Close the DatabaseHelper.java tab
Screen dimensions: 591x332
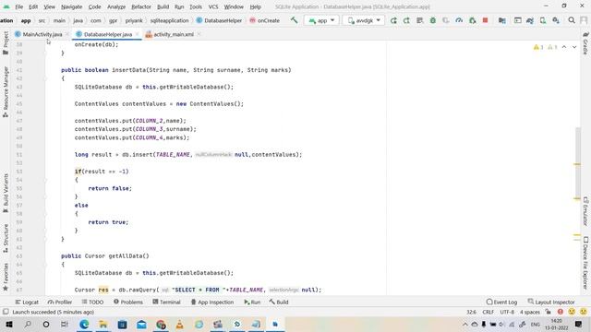click(138, 34)
